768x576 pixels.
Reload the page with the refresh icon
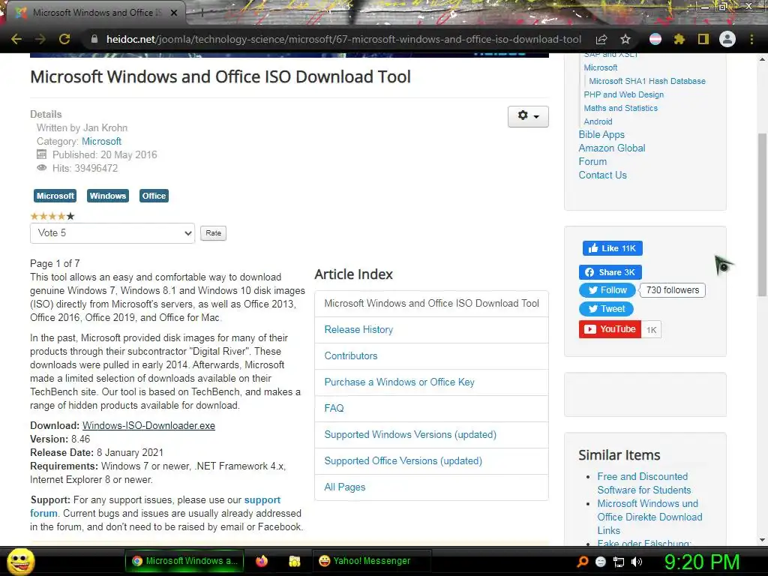(x=64, y=39)
